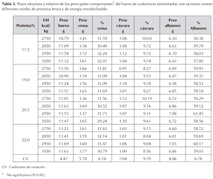Click yolk weight value '3.36'

pyautogui.click(x=83, y=99)
